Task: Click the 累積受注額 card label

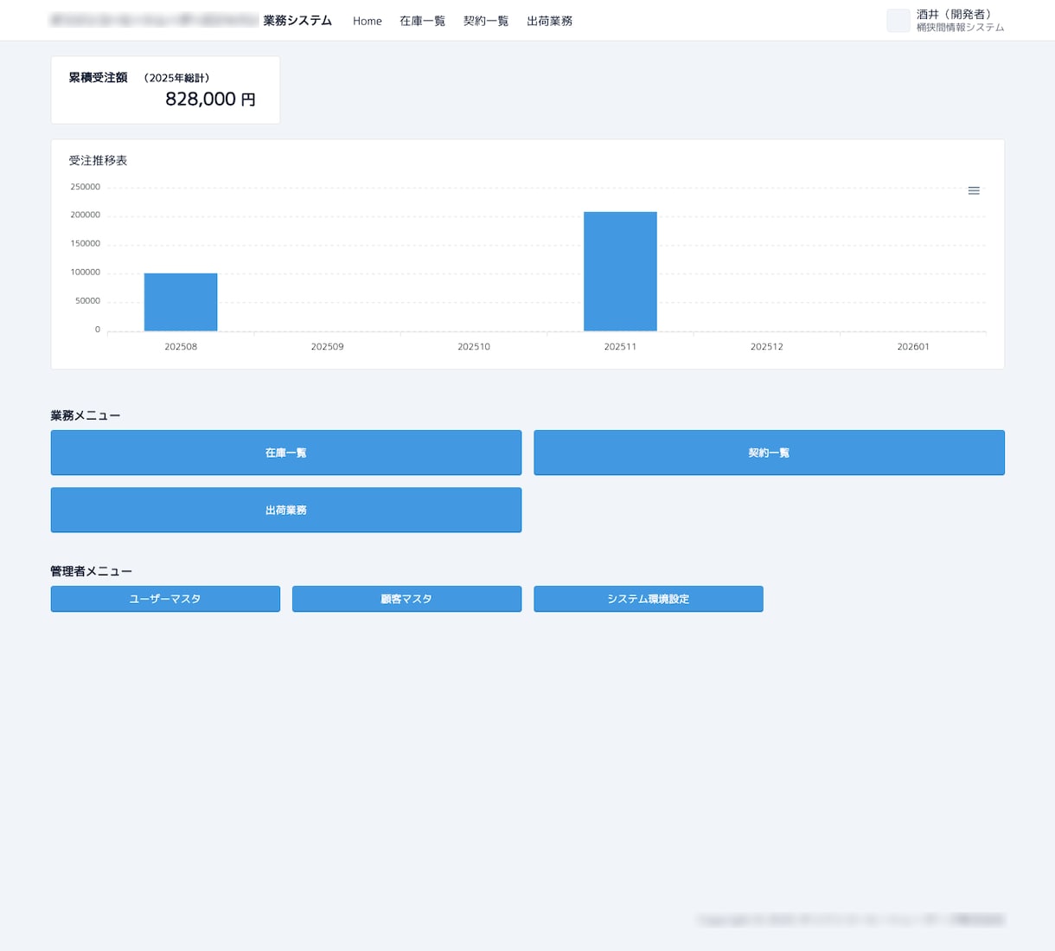Action: pos(98,78)
